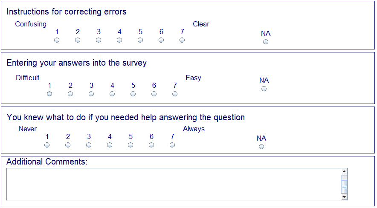Select rating 1 for knowing how to get help
377x208 pixels.
click(x=47, y=145)
